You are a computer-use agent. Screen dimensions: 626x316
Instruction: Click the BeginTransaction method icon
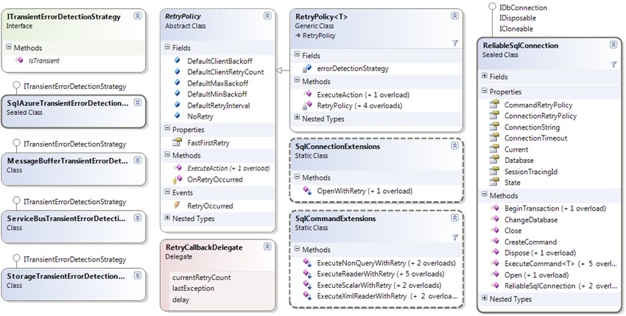(495, 208)
